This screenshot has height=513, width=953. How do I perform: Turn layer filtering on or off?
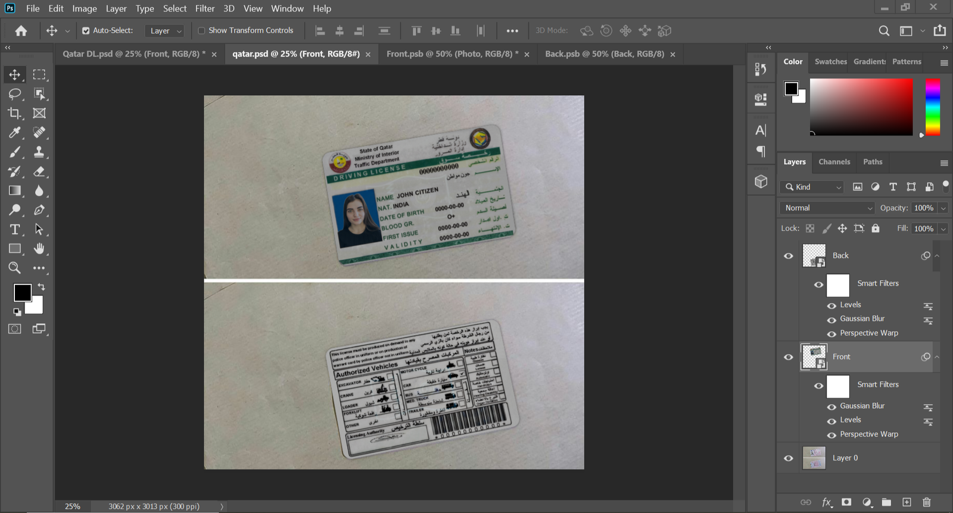click(945, 185)
